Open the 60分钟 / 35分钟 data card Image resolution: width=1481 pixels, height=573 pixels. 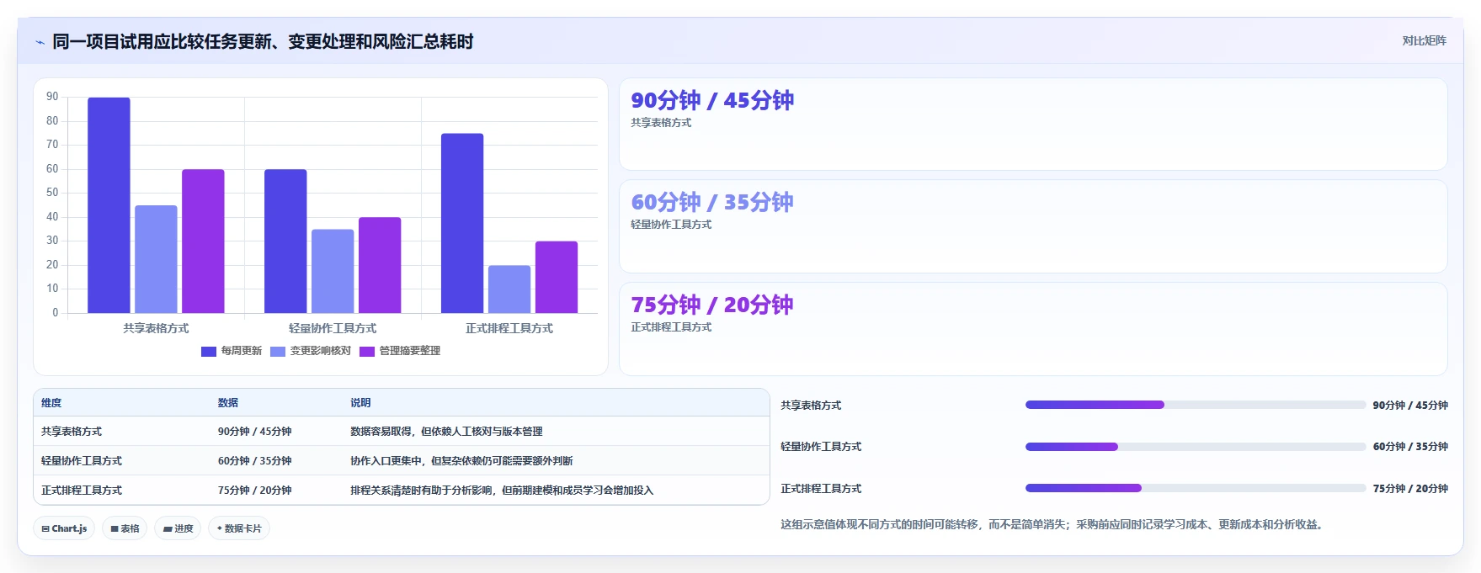[x=1033, y=226]
